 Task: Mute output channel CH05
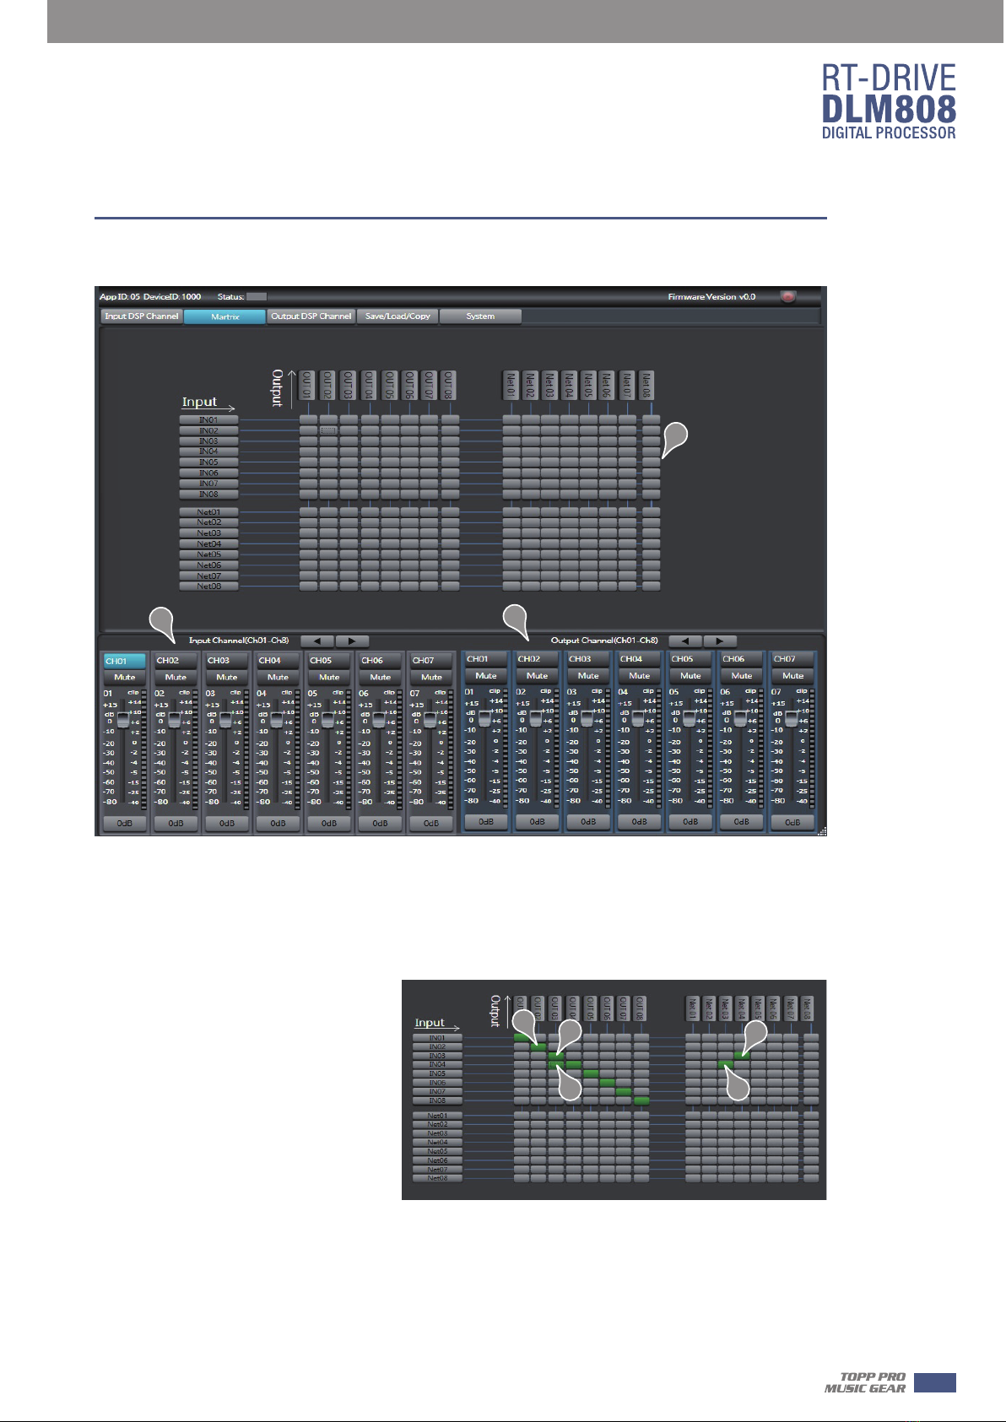690,675
